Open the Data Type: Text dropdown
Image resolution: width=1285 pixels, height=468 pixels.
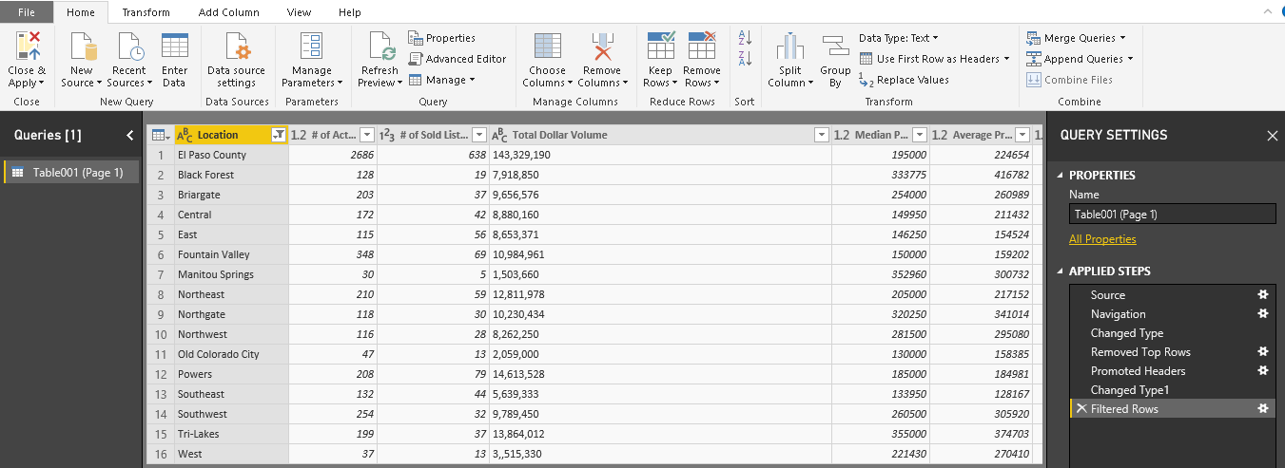(899, 38)
